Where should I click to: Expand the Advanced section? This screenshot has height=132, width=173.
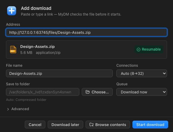pos(18,109)
